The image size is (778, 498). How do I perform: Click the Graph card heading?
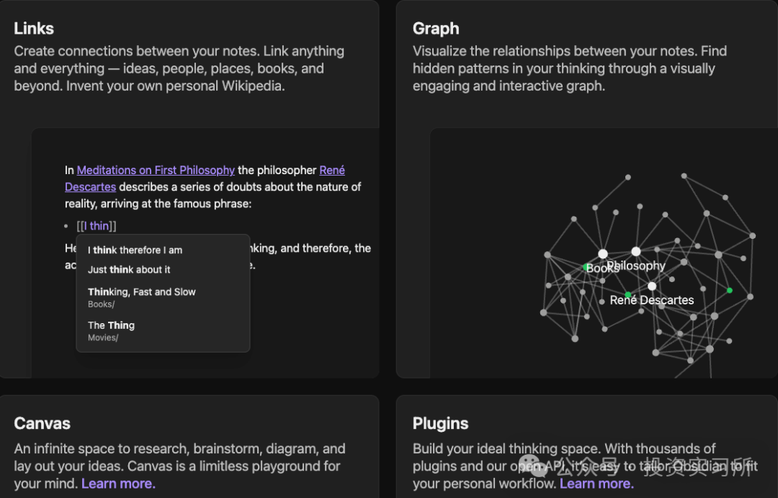tap(436, 28)
